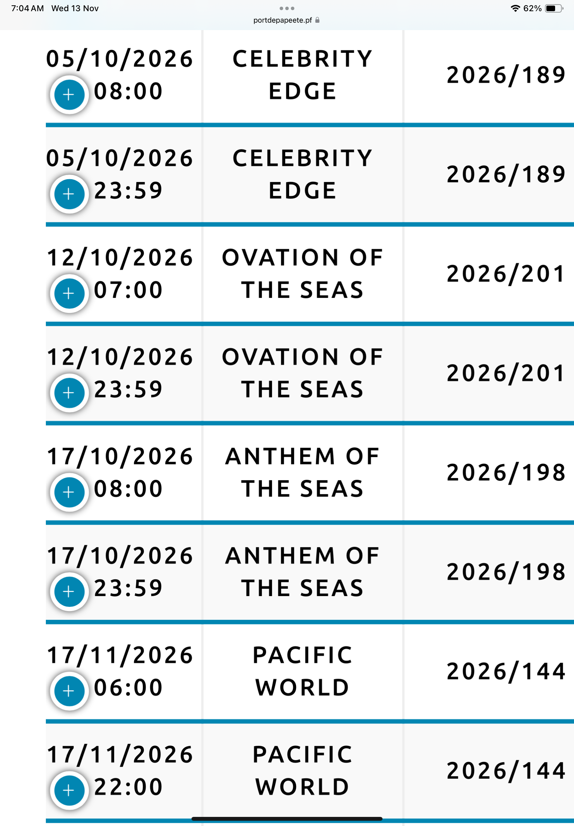The width and height of the screenshot is (574, 826).
Task: Tap the lock icon next to URL
Action: coord(317,20)
